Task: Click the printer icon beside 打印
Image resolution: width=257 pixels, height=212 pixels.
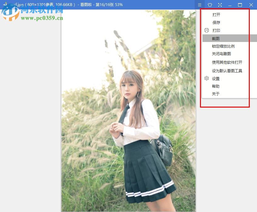Action: [x=206, y=30]
